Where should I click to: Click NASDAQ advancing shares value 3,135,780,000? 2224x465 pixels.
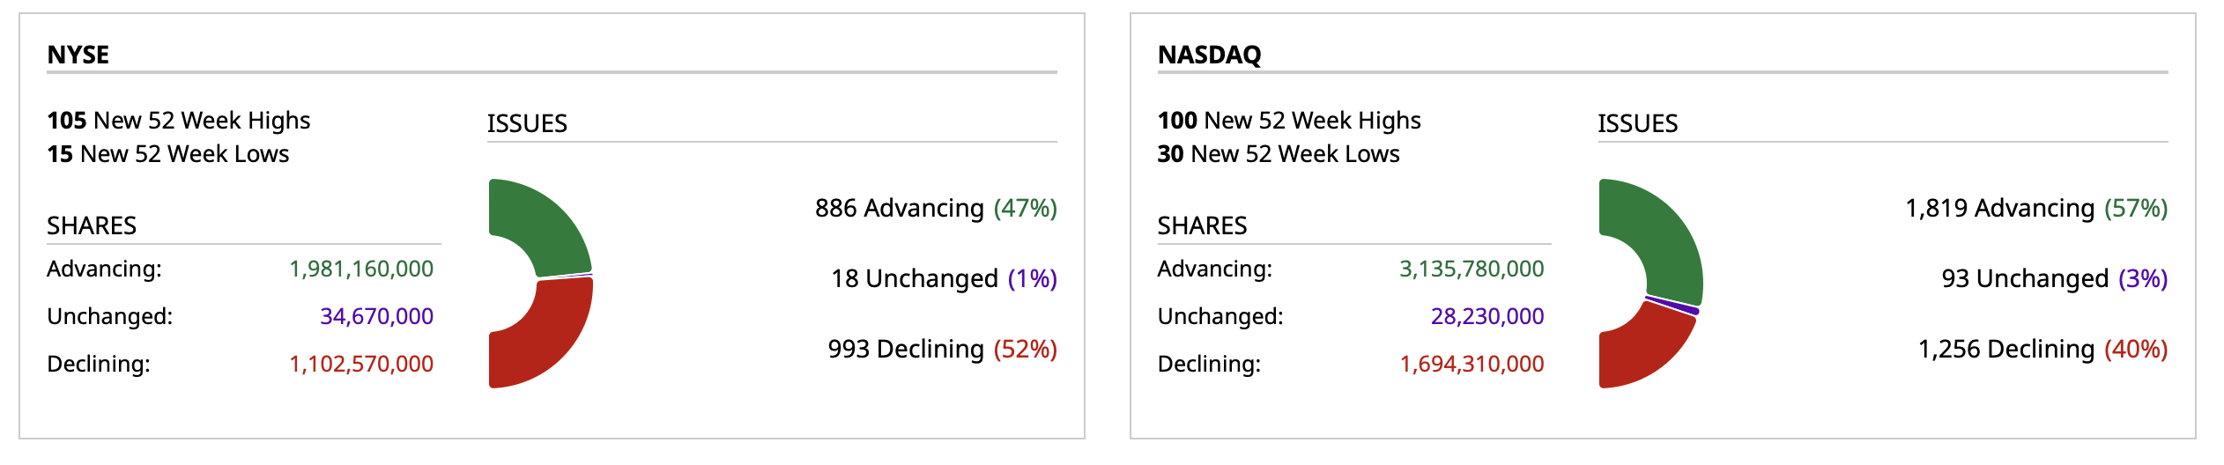pos(1472,269)
